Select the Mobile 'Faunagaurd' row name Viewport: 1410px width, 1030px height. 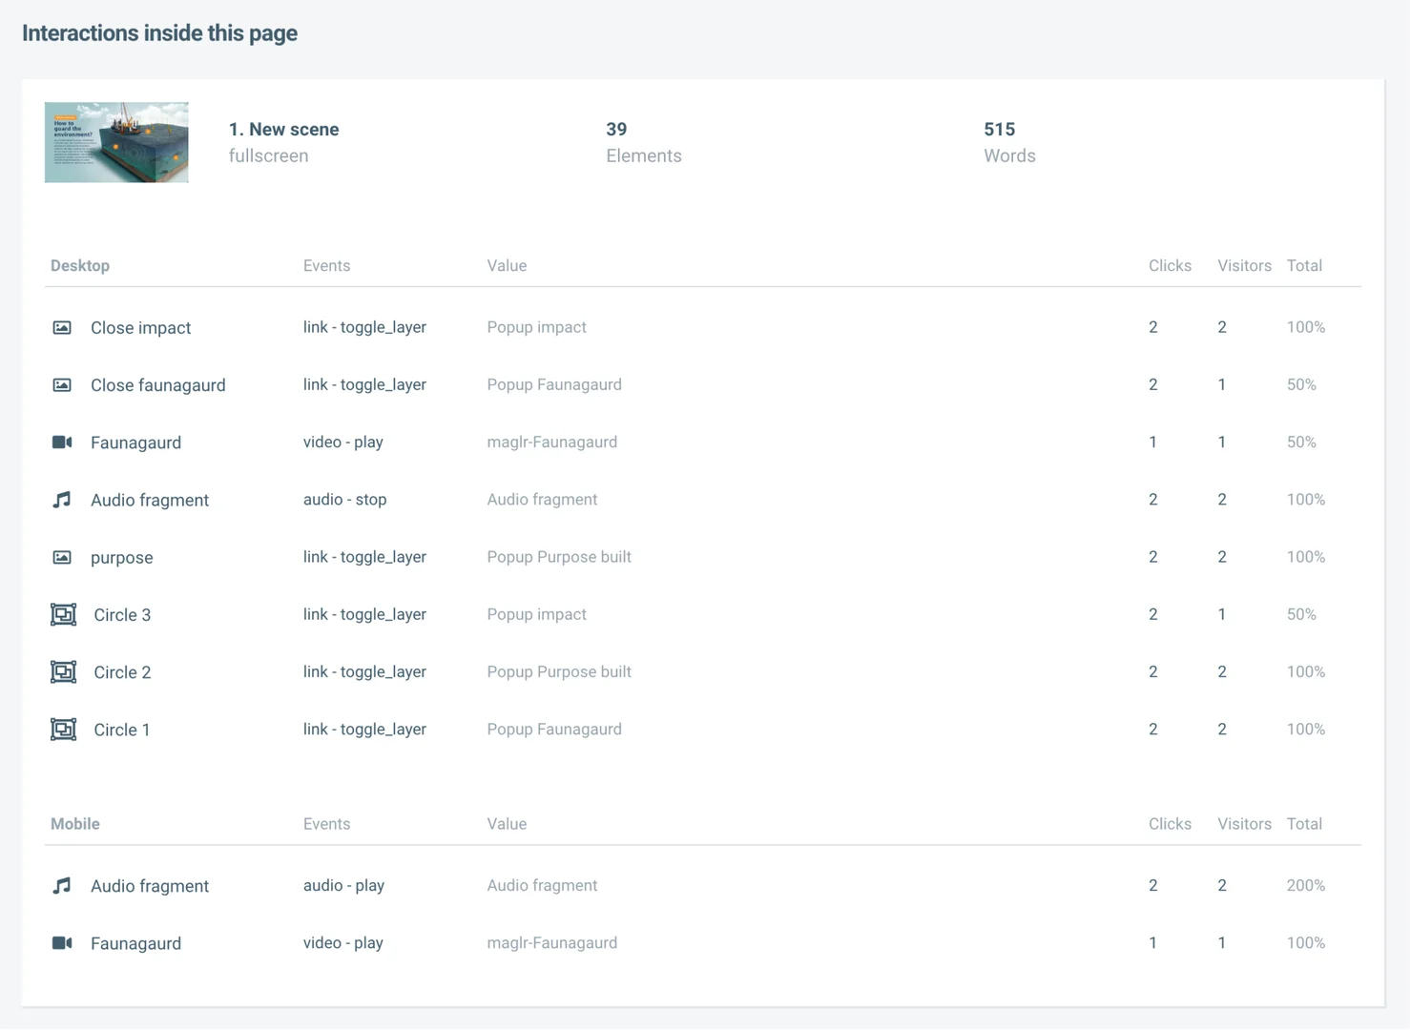[135, 943]
